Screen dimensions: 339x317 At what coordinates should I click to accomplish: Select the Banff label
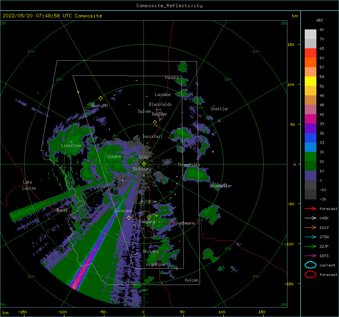pyautogui.click(x=62, y=210)
